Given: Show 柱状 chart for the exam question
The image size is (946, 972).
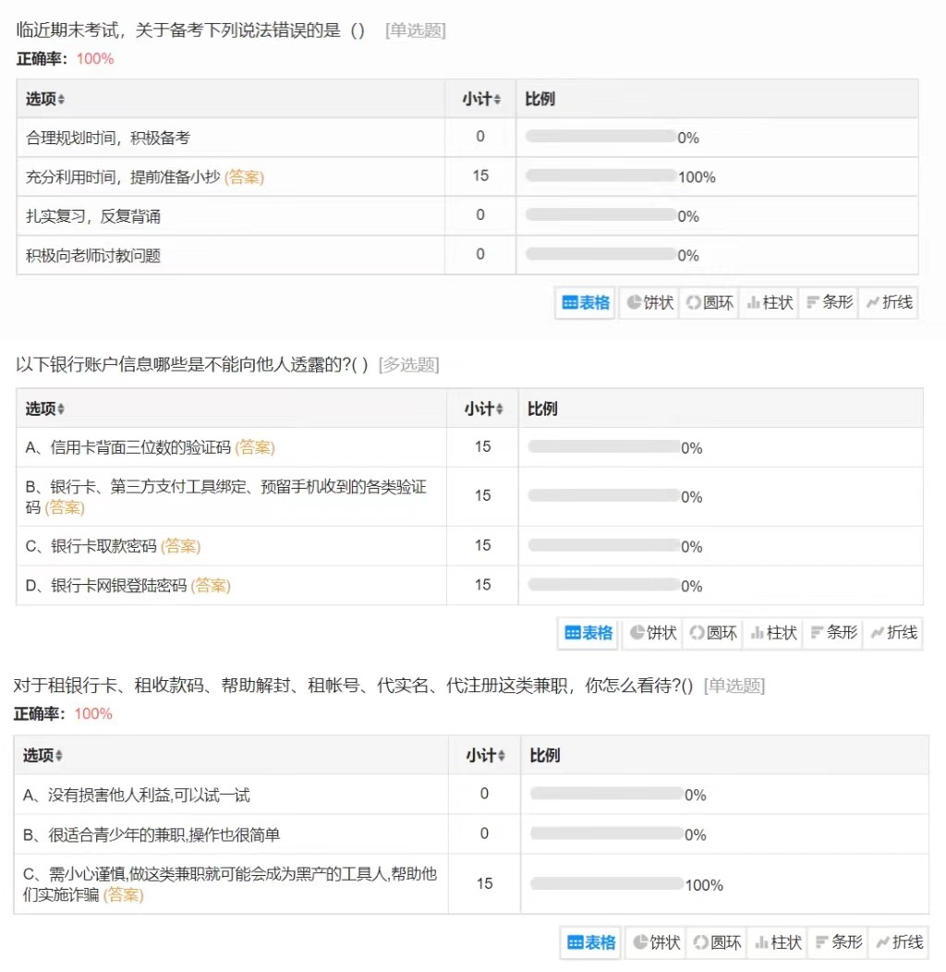Looking at the screenshot, I should click(x=770, y=302).
